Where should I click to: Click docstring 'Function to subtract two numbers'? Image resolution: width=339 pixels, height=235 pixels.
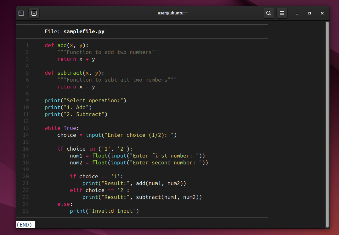pos(117,80)
